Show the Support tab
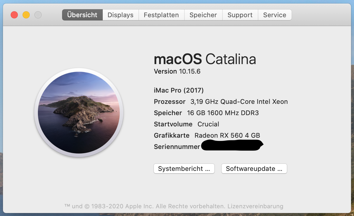Viewport: 354px width, 216px height. tap(240, 15)
